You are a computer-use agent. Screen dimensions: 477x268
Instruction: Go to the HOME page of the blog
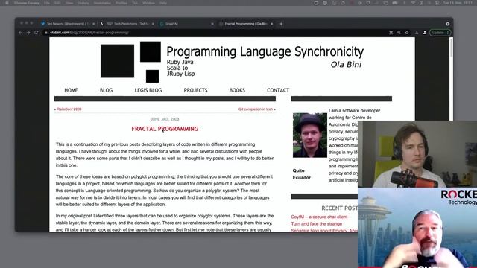(71, 90)
